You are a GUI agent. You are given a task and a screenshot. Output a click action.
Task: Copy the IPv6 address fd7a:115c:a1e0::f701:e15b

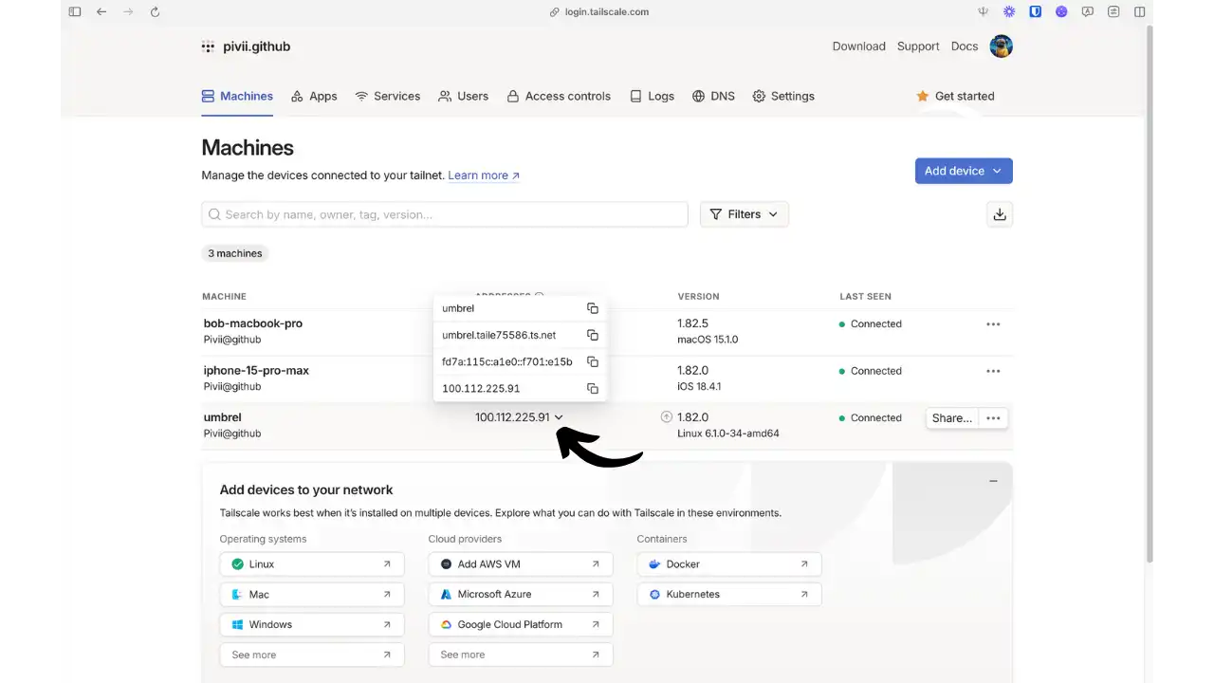pos(592,361)
